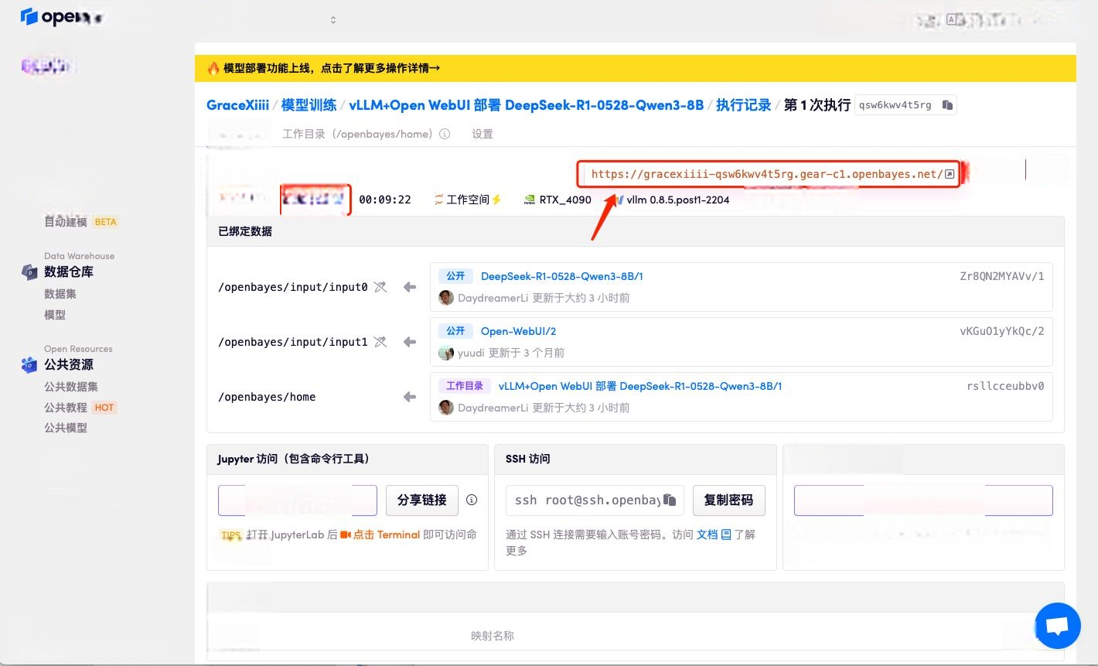Click the 公共资源 heading text

pos(69,364)
